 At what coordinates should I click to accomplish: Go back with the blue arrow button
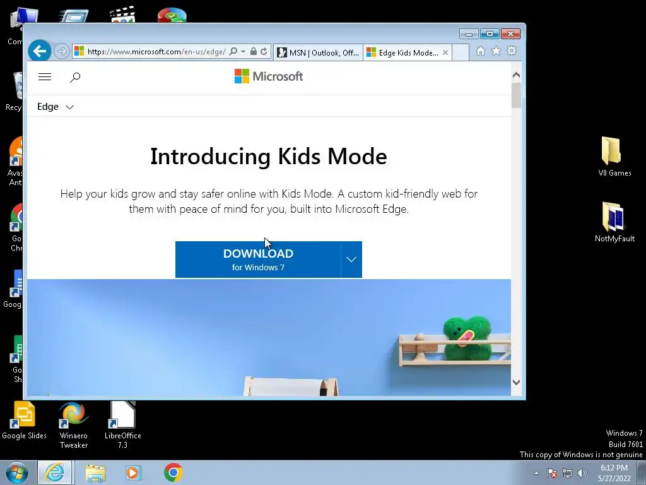[x=40, y=51]
